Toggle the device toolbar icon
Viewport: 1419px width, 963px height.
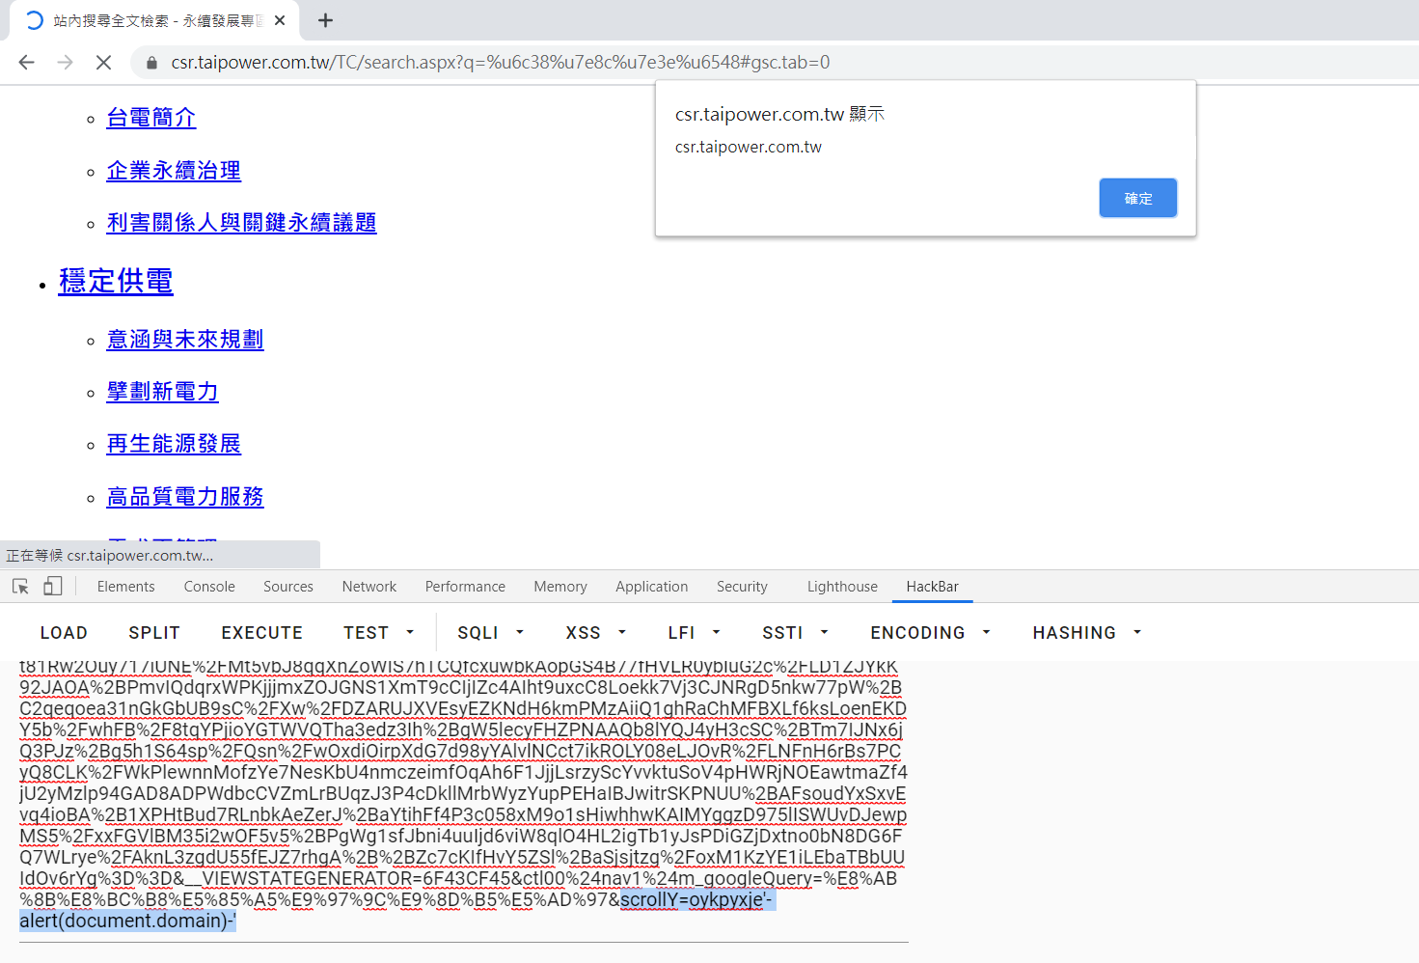click(x=53, y=586)
